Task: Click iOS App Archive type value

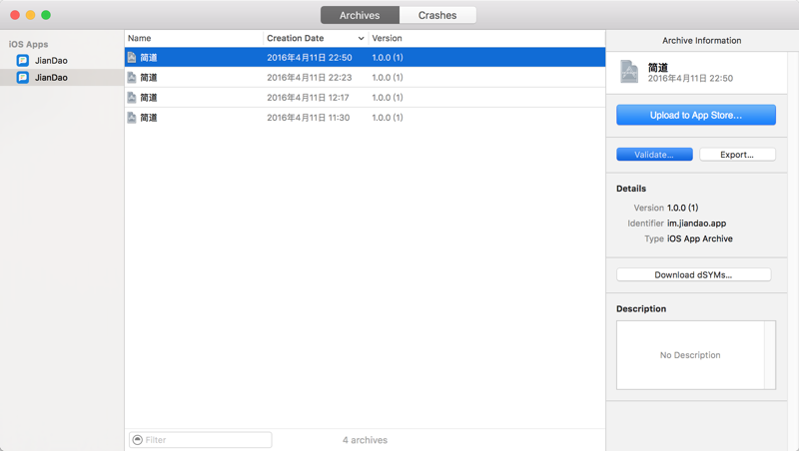Action: pyautogui.click(x=700, y=238)
